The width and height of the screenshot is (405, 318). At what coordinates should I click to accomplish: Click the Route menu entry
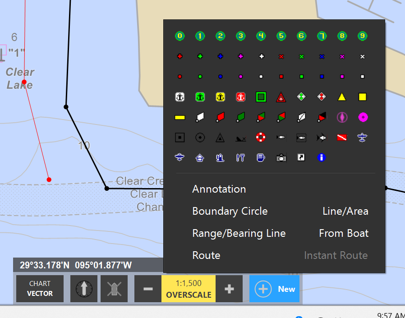[206, 255]
